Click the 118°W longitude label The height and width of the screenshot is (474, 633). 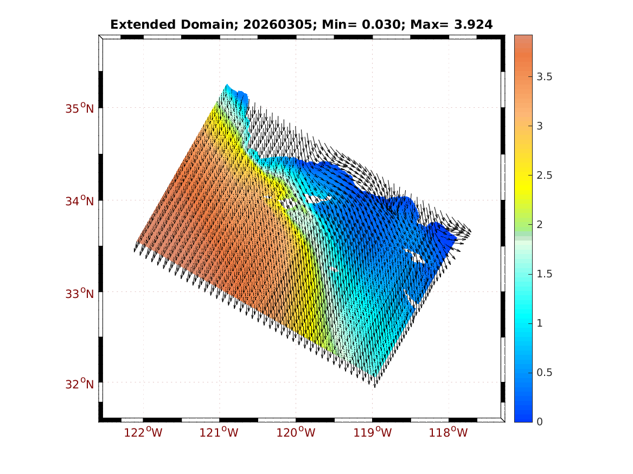pyautogui.click(x=449, y=432)
